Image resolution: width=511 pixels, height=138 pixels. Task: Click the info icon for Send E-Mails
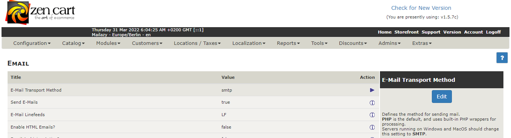point(372,103)
